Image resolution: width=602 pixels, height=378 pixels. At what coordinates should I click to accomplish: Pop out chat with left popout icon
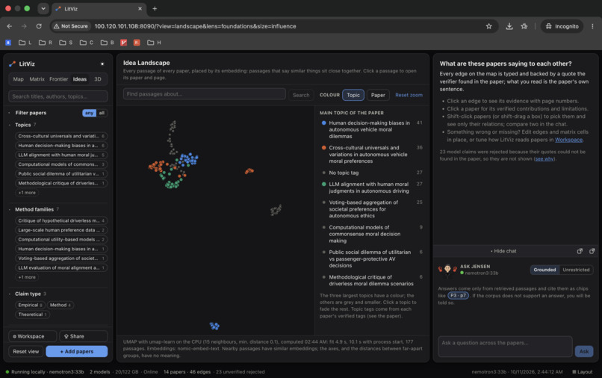(580, 251)
